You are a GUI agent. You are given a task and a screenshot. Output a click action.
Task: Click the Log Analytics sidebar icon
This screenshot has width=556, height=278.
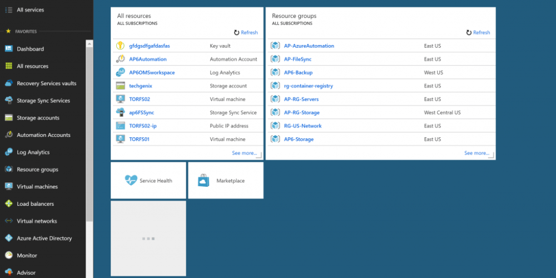pyautogui.click(x=9, y=152)
